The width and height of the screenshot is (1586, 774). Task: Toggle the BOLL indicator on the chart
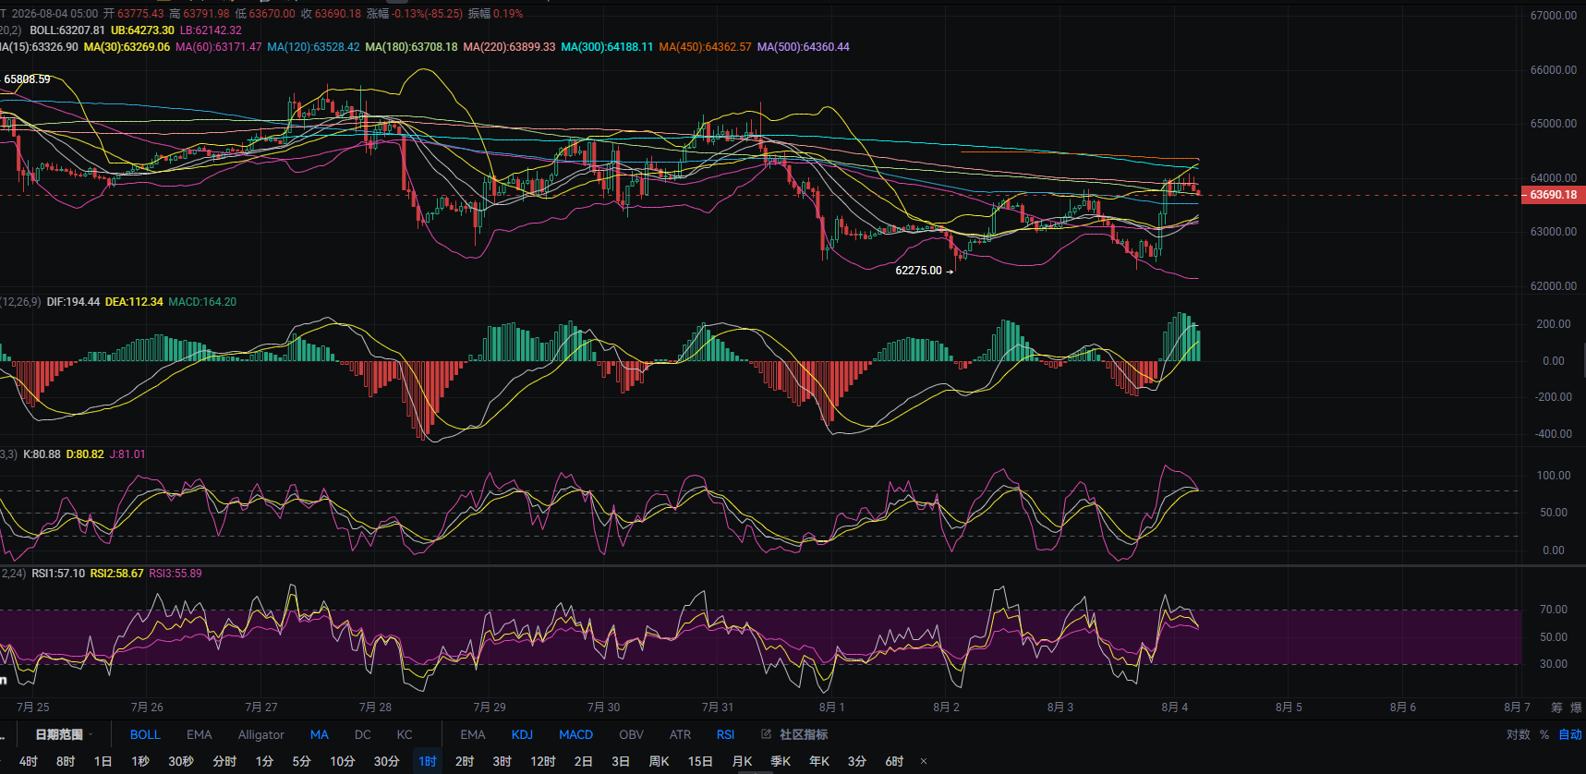click(x=145, y=734)
